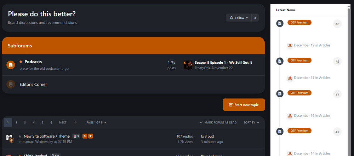Open the TreatyOak avatar for Season 9 Episode 1
The image size is (354, 156).
point(188,65)
